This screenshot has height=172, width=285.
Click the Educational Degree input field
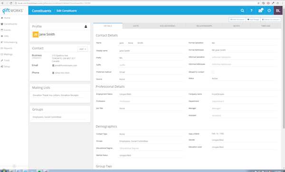(x=151, y=148)
